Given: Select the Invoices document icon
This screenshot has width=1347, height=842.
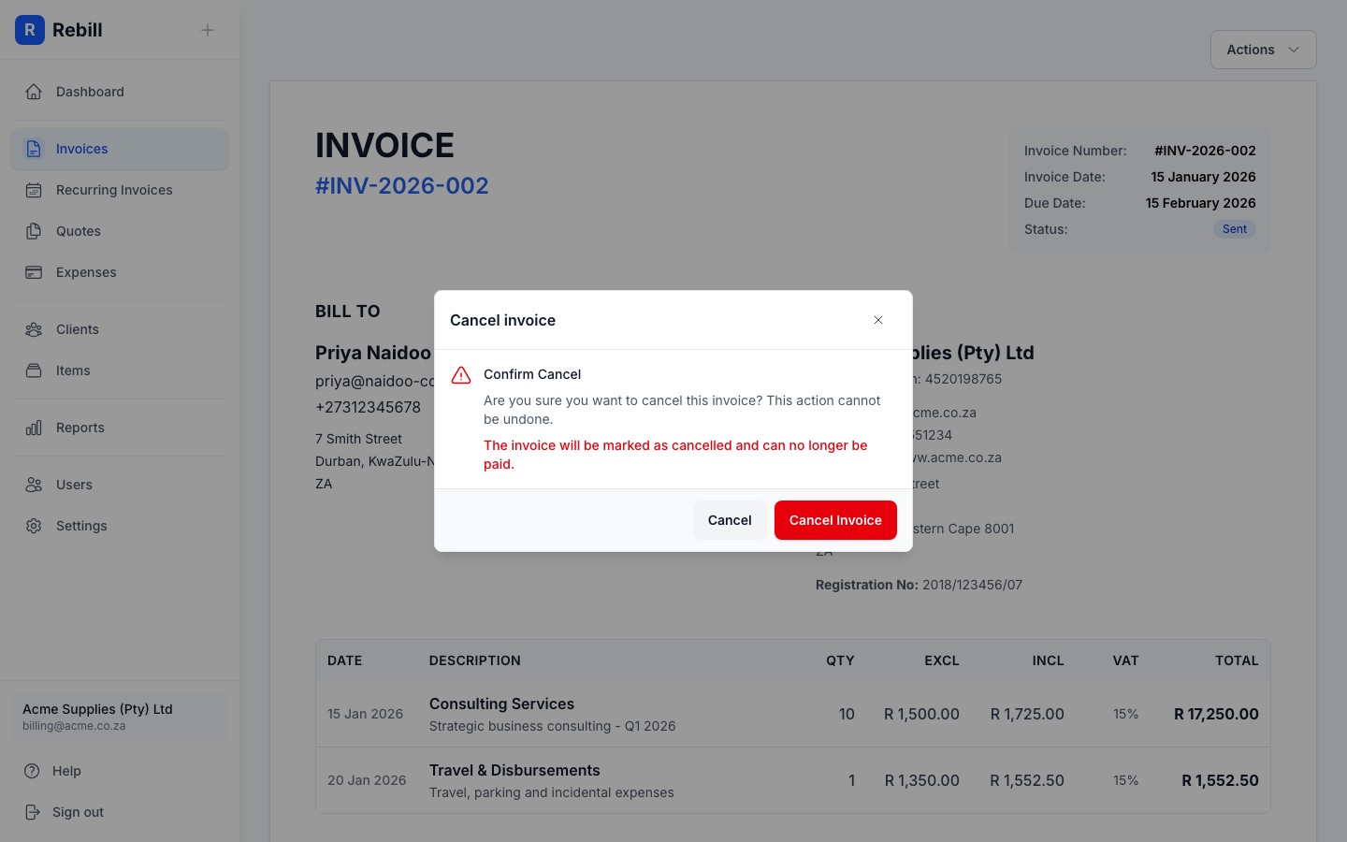Looking at the screenshot, I should click(x=34, y=149).
